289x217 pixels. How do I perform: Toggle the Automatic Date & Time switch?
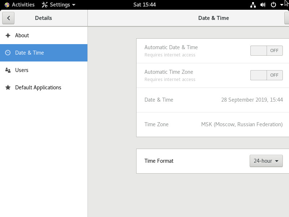[267, 51]
